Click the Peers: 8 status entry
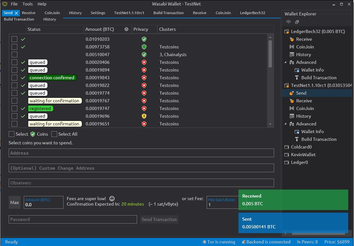The image size is (354, 246). 307,242
